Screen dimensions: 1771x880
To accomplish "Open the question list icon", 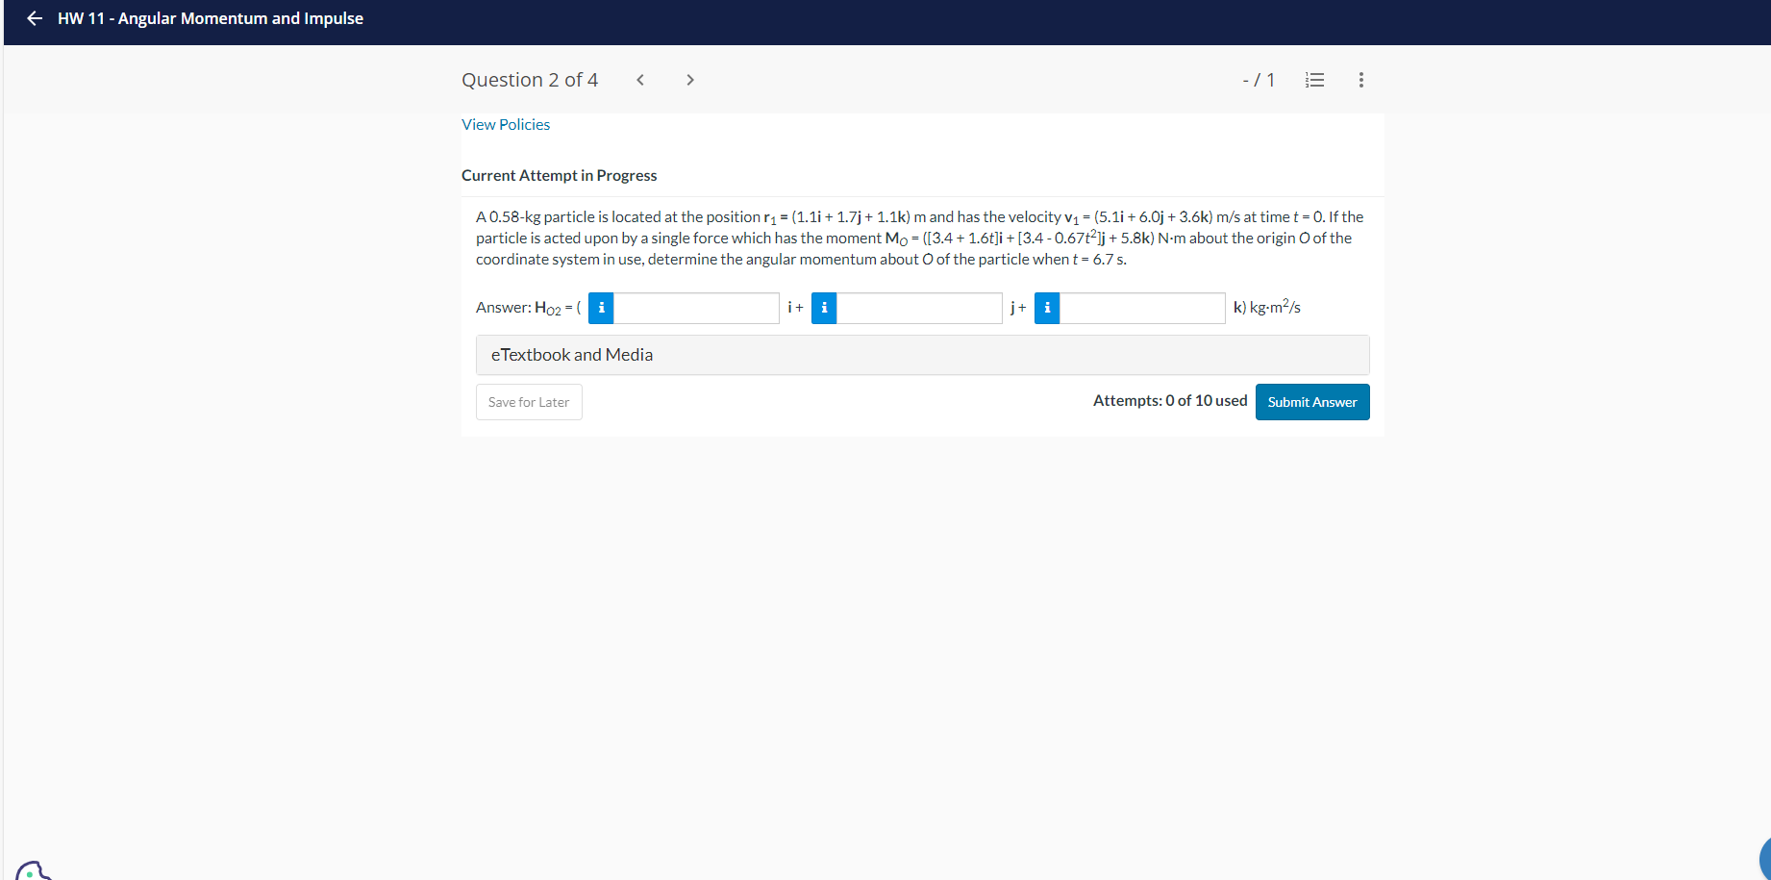I will tap(1314, 80).
